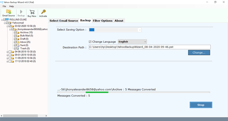Click the conversion progress bar
Image resolution: width=228 pixels, height=121 pixels.
coord(133,92)
